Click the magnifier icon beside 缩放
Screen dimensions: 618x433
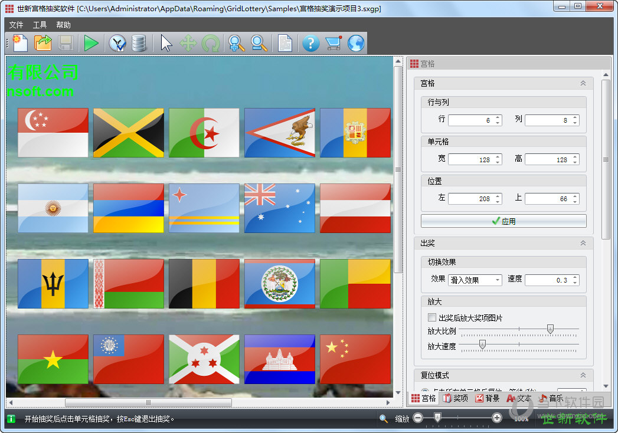(x=384, y=418)
